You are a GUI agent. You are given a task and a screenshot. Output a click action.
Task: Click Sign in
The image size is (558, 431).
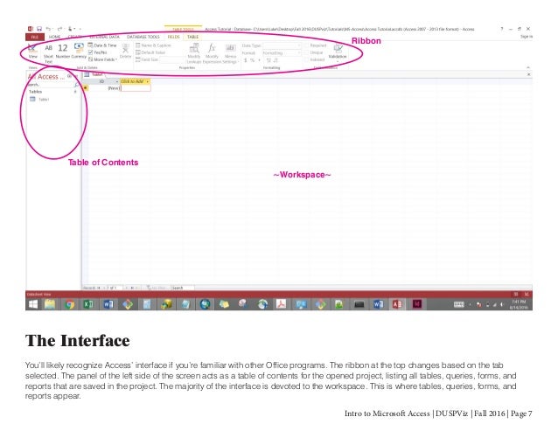point(527,37)
